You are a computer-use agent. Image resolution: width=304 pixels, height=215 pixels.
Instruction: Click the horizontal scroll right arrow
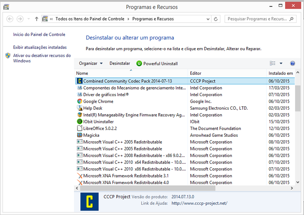(x=292, y=188)
